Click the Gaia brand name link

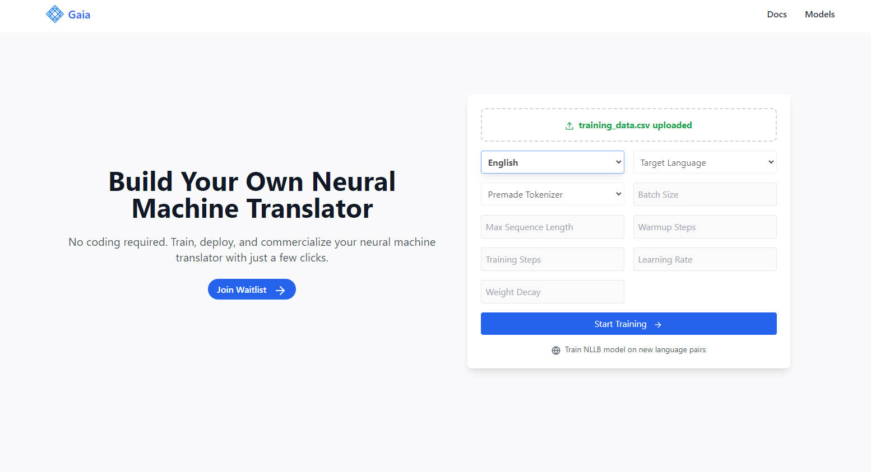[x=79, y=15]
